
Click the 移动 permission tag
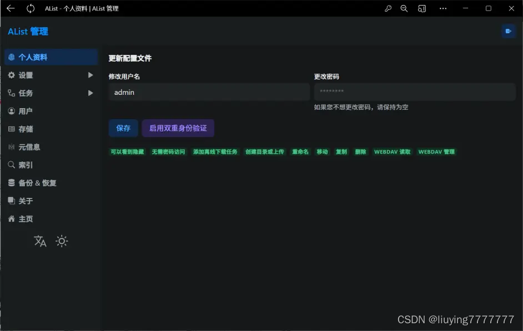322,152
